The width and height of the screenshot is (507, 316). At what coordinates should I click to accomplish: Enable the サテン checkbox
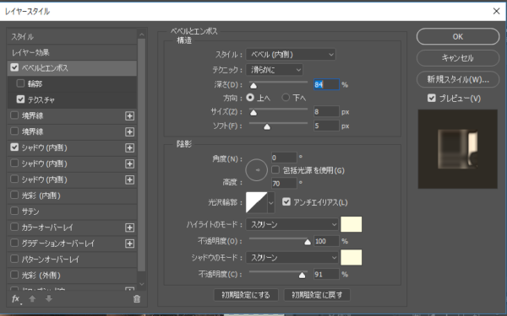tap(14, 212)
